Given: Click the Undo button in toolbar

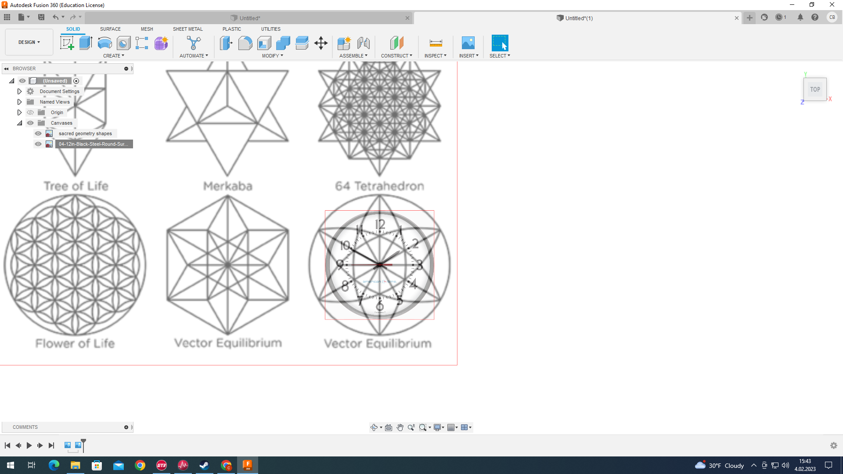Looking at the screenshot, I should (x=56, y=18).
